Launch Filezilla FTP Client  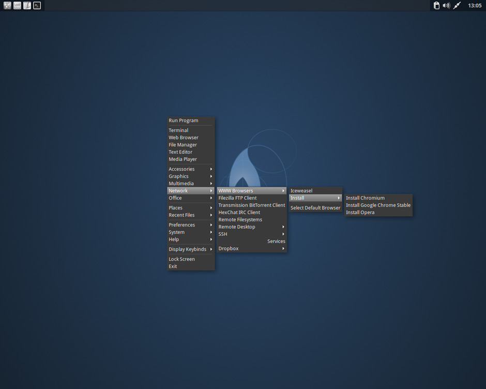(x=252, y=198)
